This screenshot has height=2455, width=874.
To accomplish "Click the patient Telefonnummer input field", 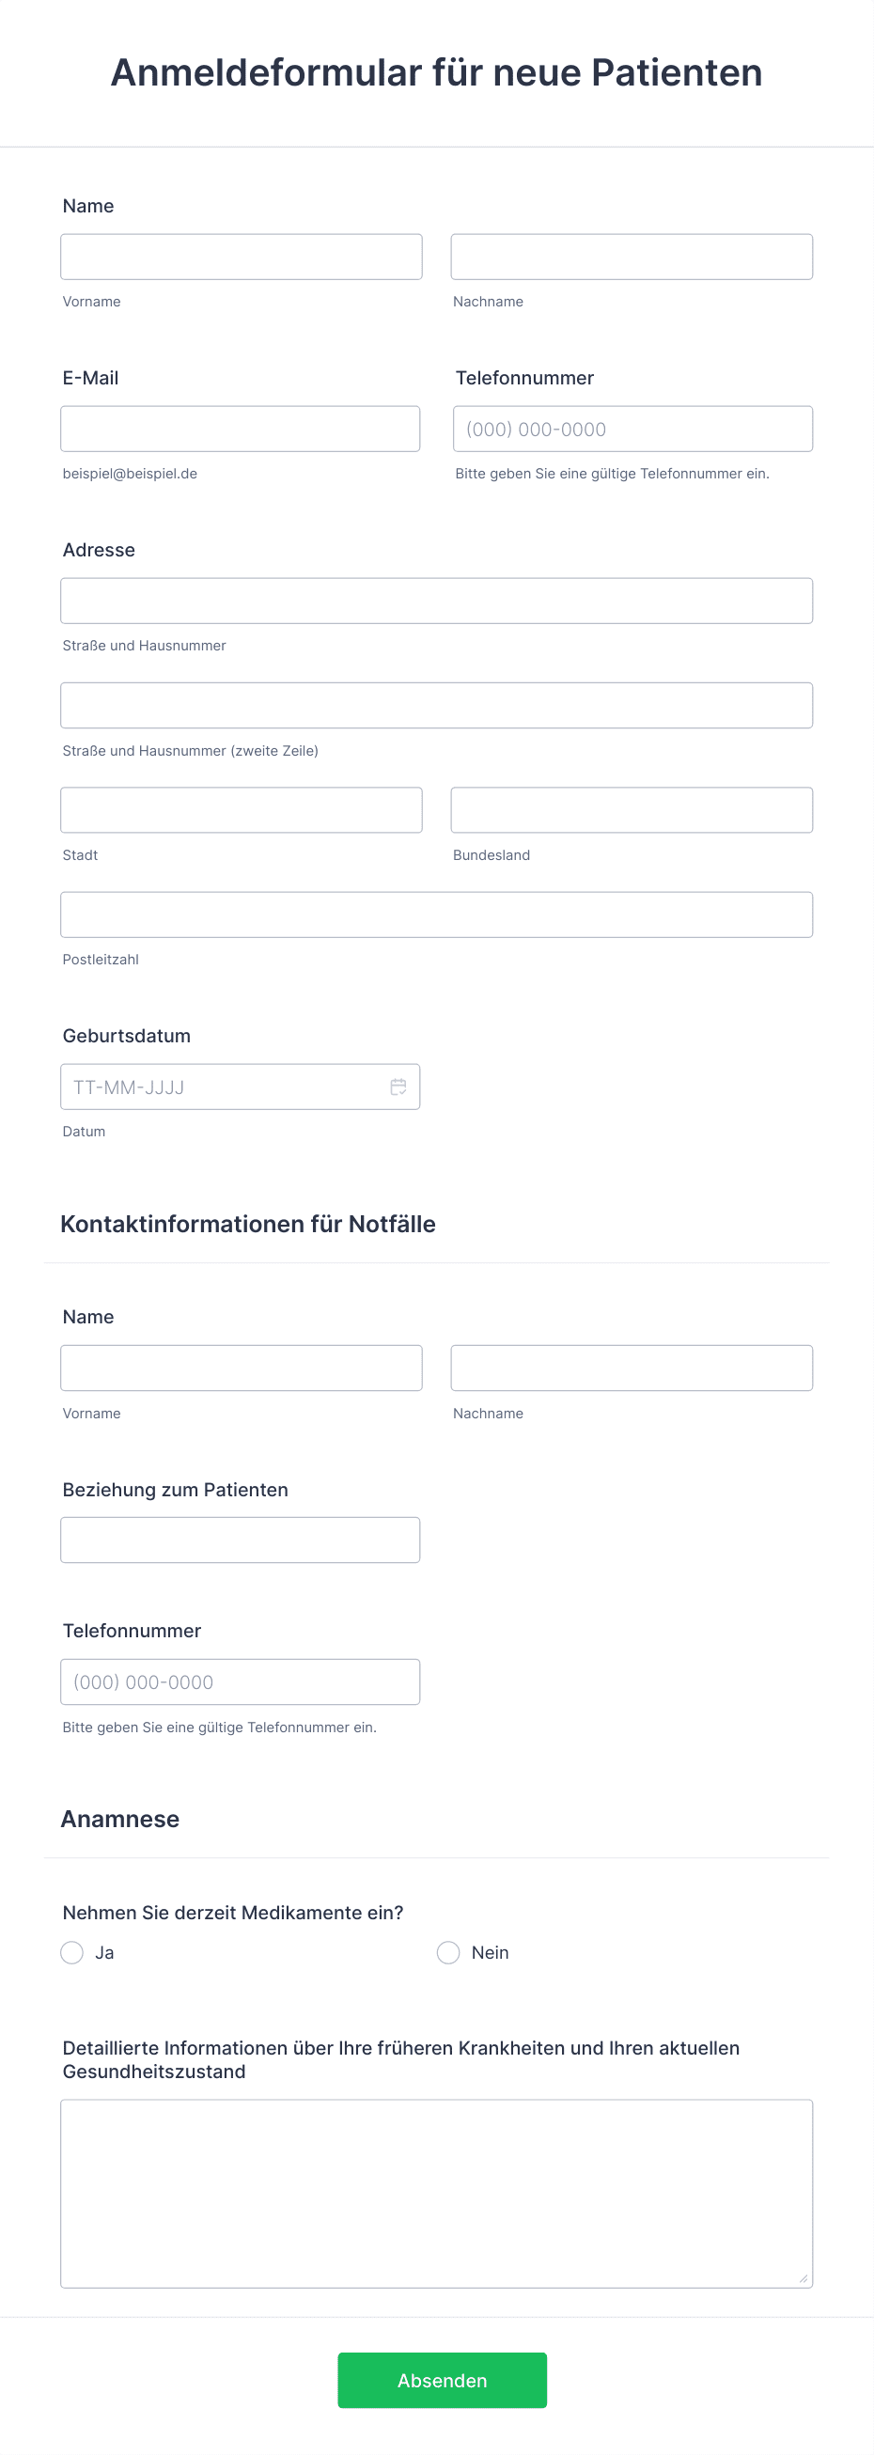I will (632, 429).
